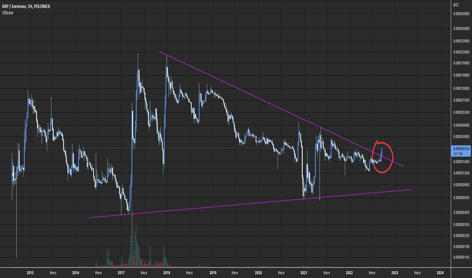Image resolution: width=472 pixels, height=278 pixels.
Task: Click the Июл label between 2023 and 2024
Action: click(x=417, y=273)
